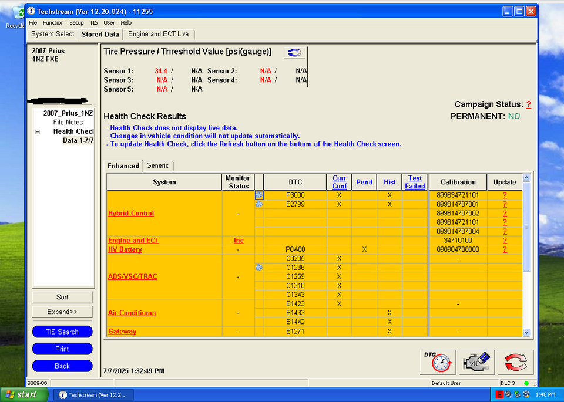Screen dimensions: 564x402
Task: Open the User menu
Action: click(109, 23)
